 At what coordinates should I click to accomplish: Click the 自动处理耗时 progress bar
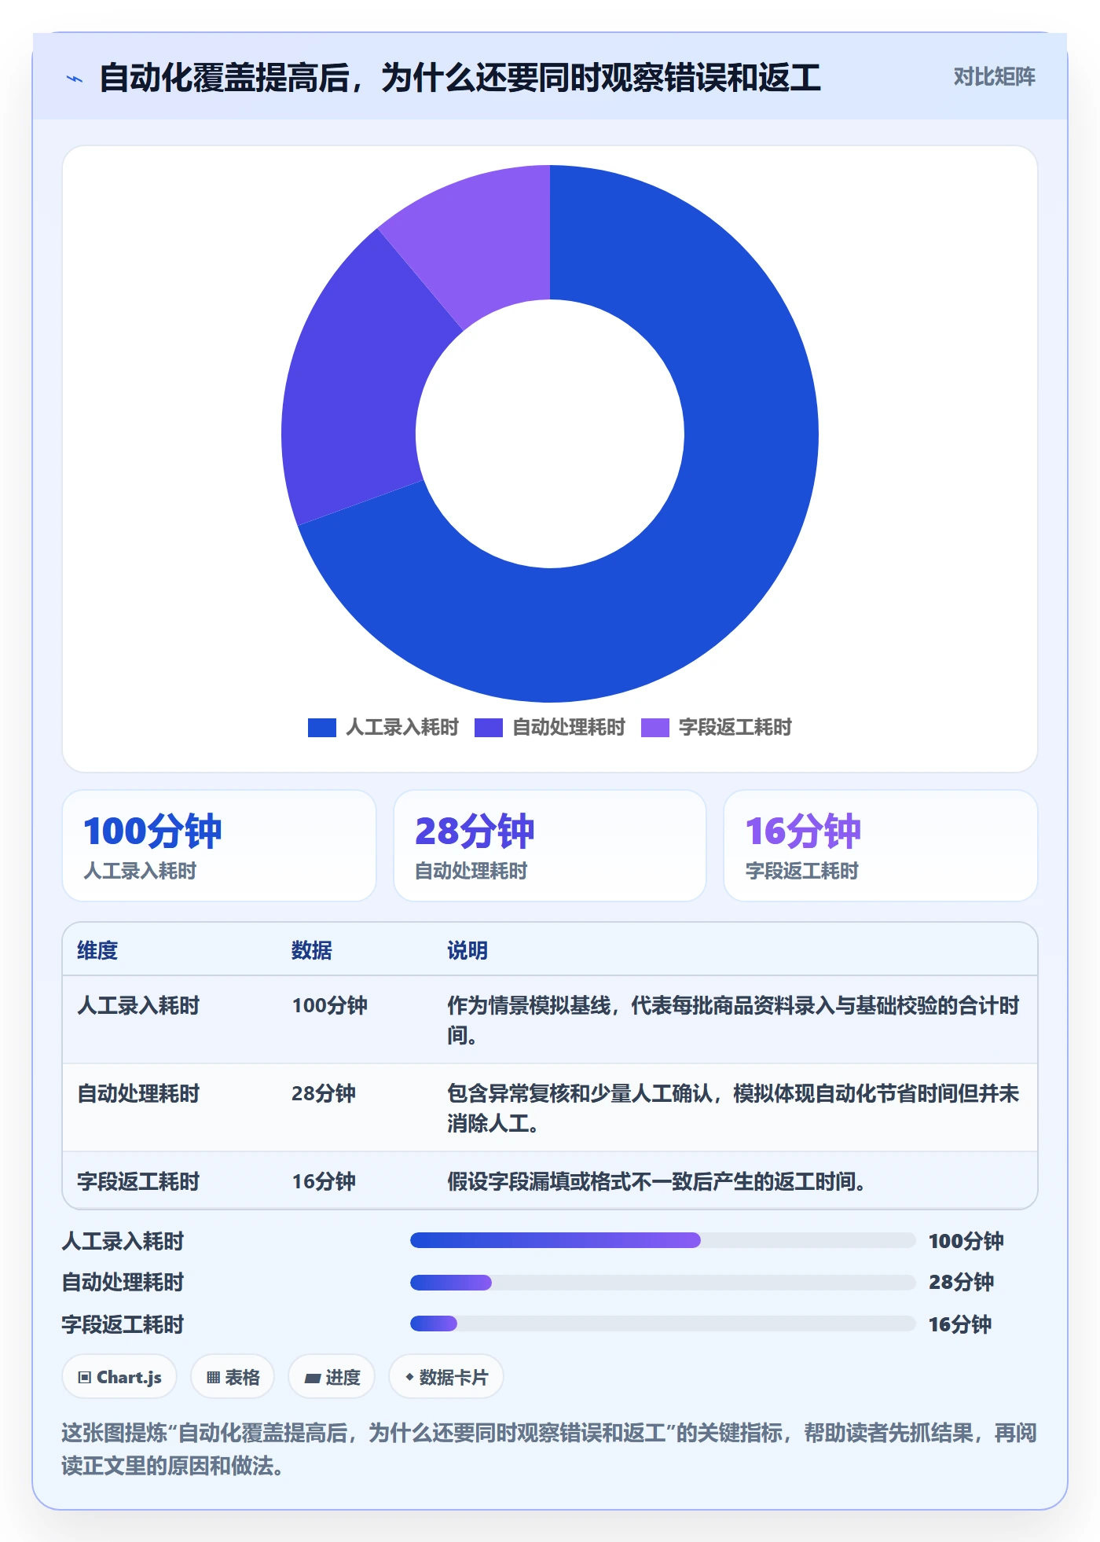point(662,1283)
